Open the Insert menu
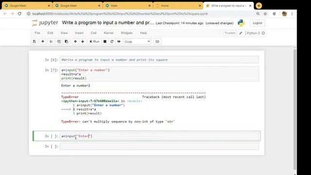 tap(79, 33)
